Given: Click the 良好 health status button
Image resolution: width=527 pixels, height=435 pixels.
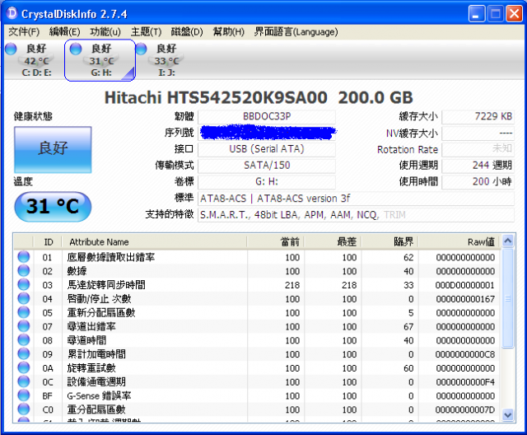Looking at the screenshot, I should (53, 150).
